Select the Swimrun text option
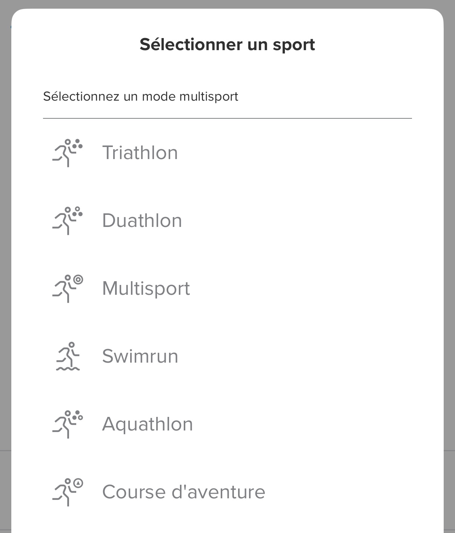 pyautogui.click(x=140, y=356)
